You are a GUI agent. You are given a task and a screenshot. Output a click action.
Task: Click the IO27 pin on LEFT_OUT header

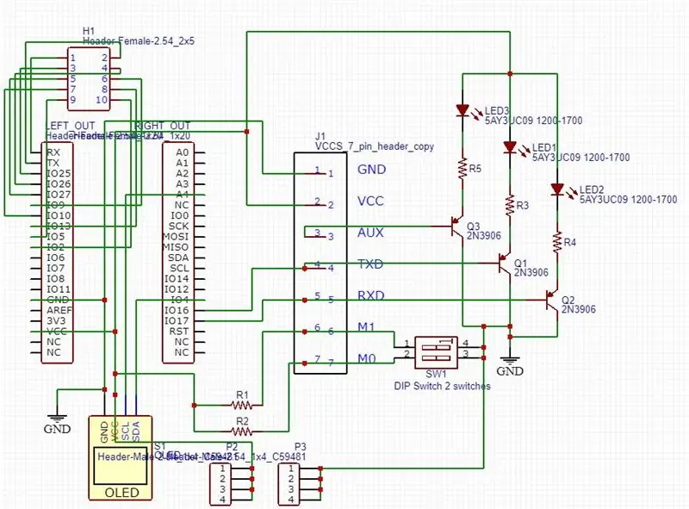[x=59, y=195]
